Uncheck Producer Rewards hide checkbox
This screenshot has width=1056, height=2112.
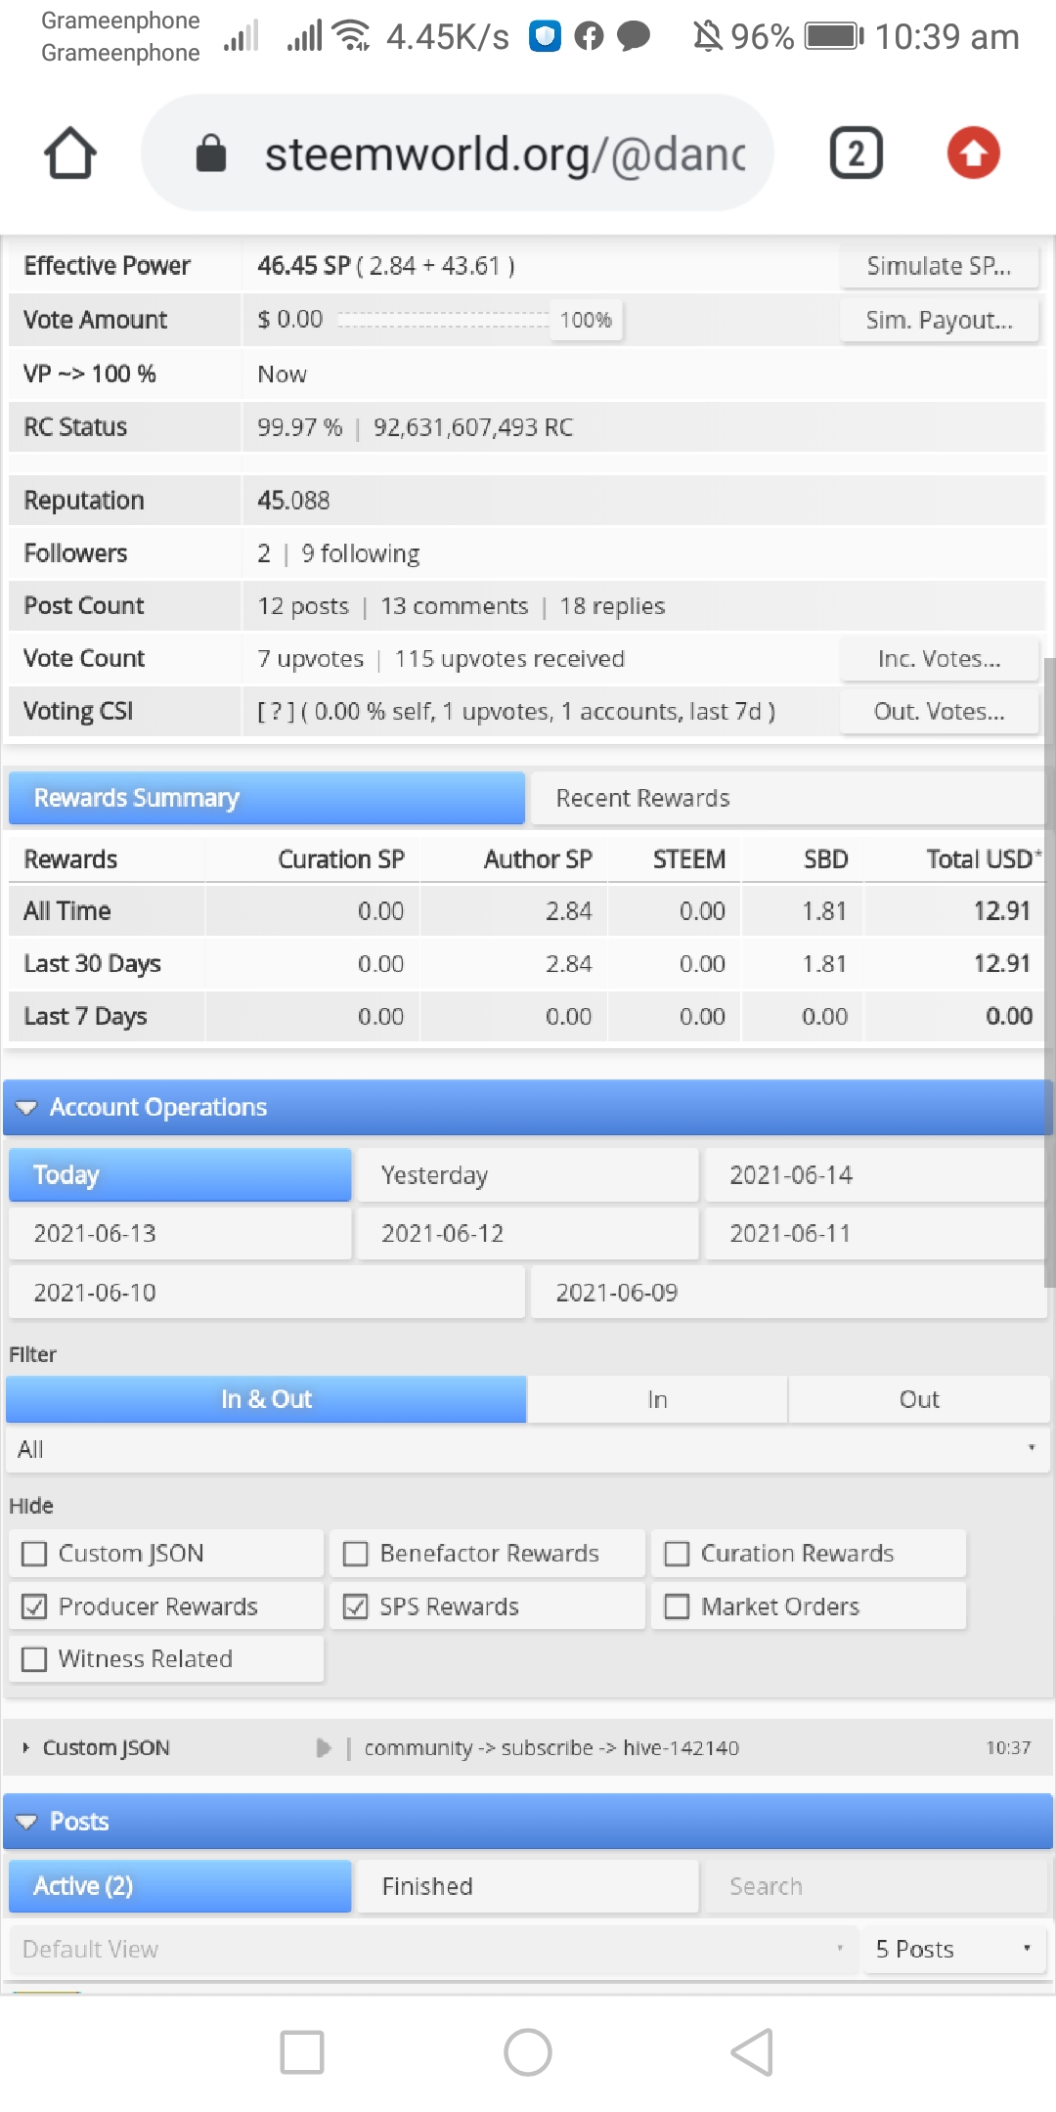pyautogui.click(x=34, y=1606)
